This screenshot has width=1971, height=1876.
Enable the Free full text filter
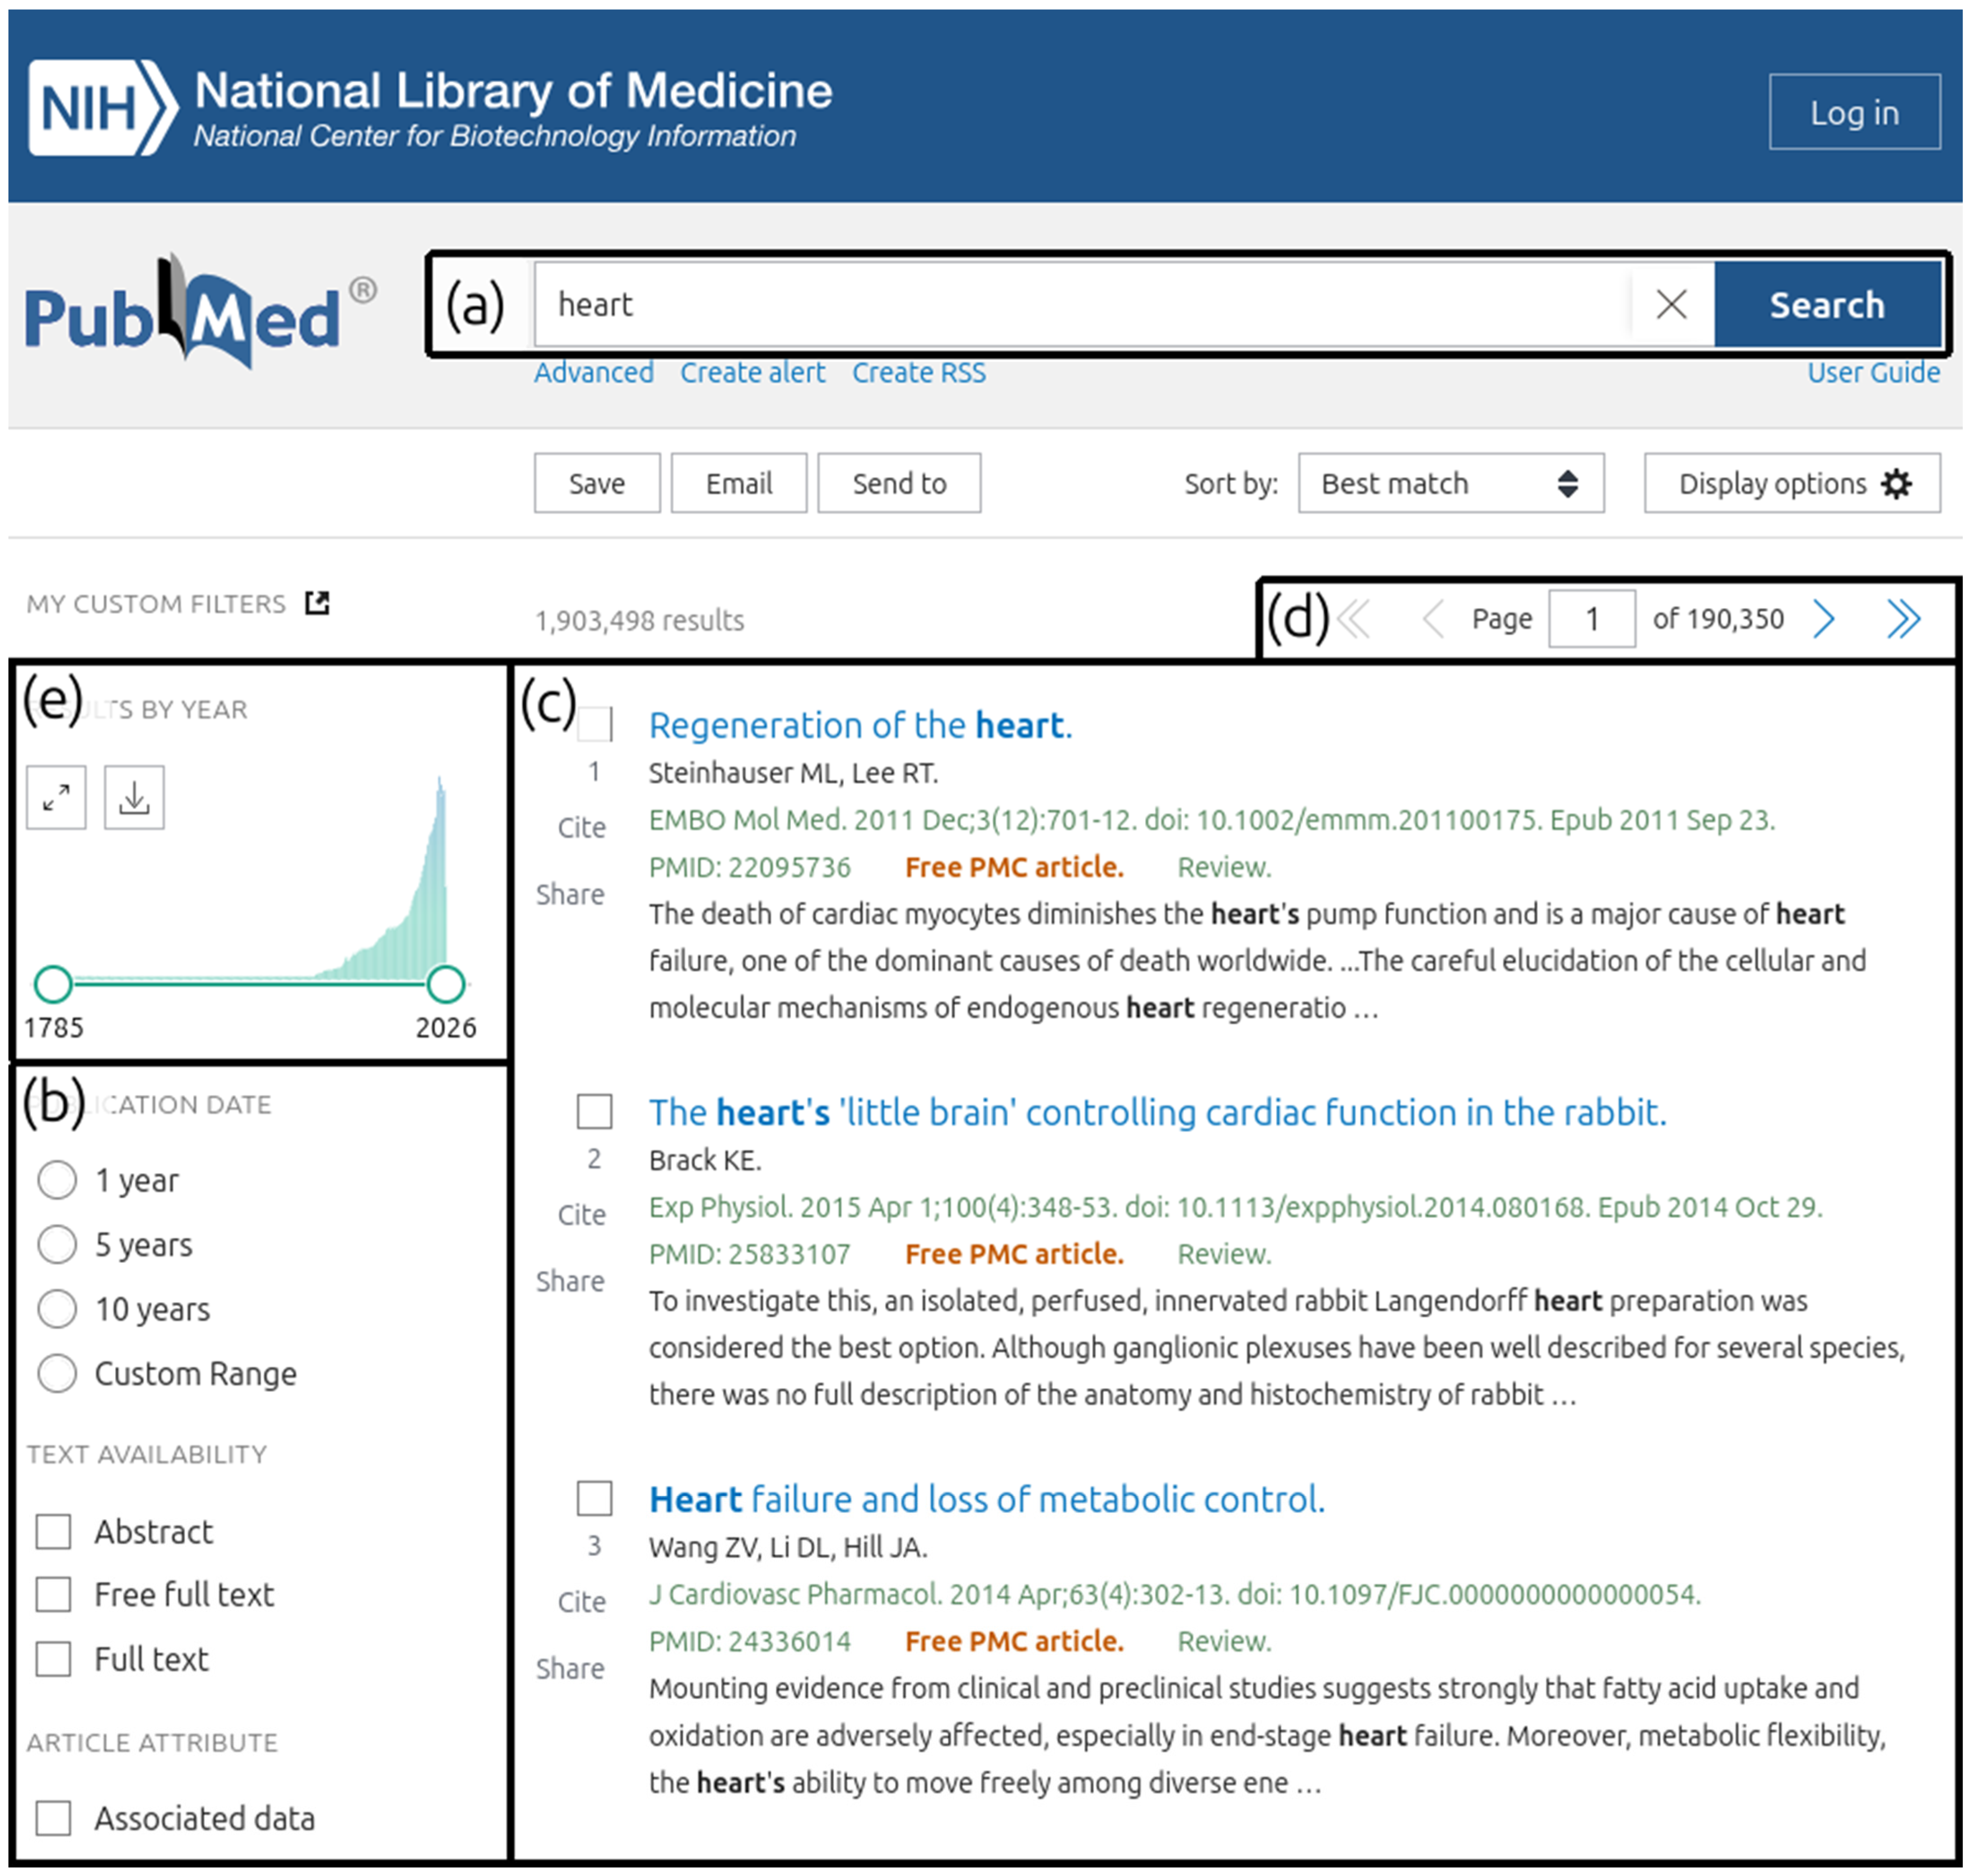(53, 1594)
